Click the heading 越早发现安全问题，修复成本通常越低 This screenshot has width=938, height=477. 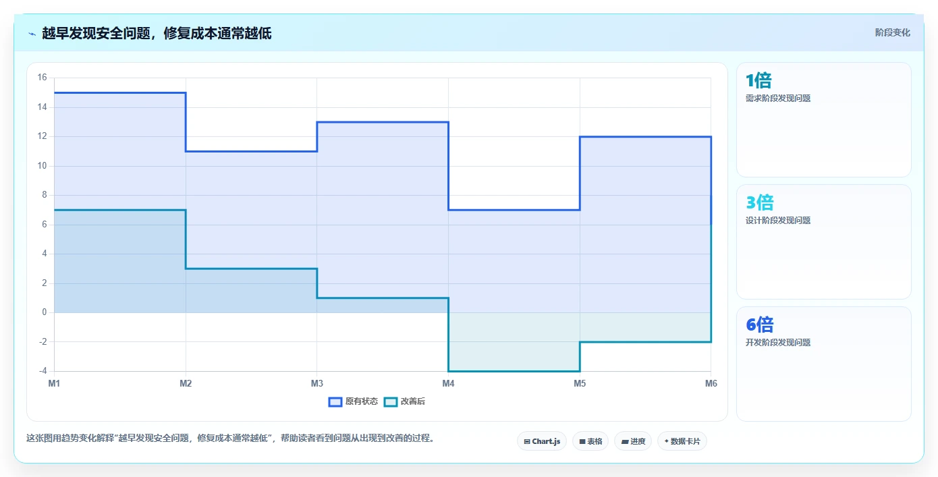pos(157,33)
